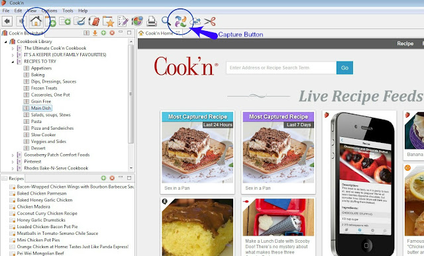Viewport: 424px width, 256px height.
Task: Go forward with the right arrow button
Action: (21, 21)
